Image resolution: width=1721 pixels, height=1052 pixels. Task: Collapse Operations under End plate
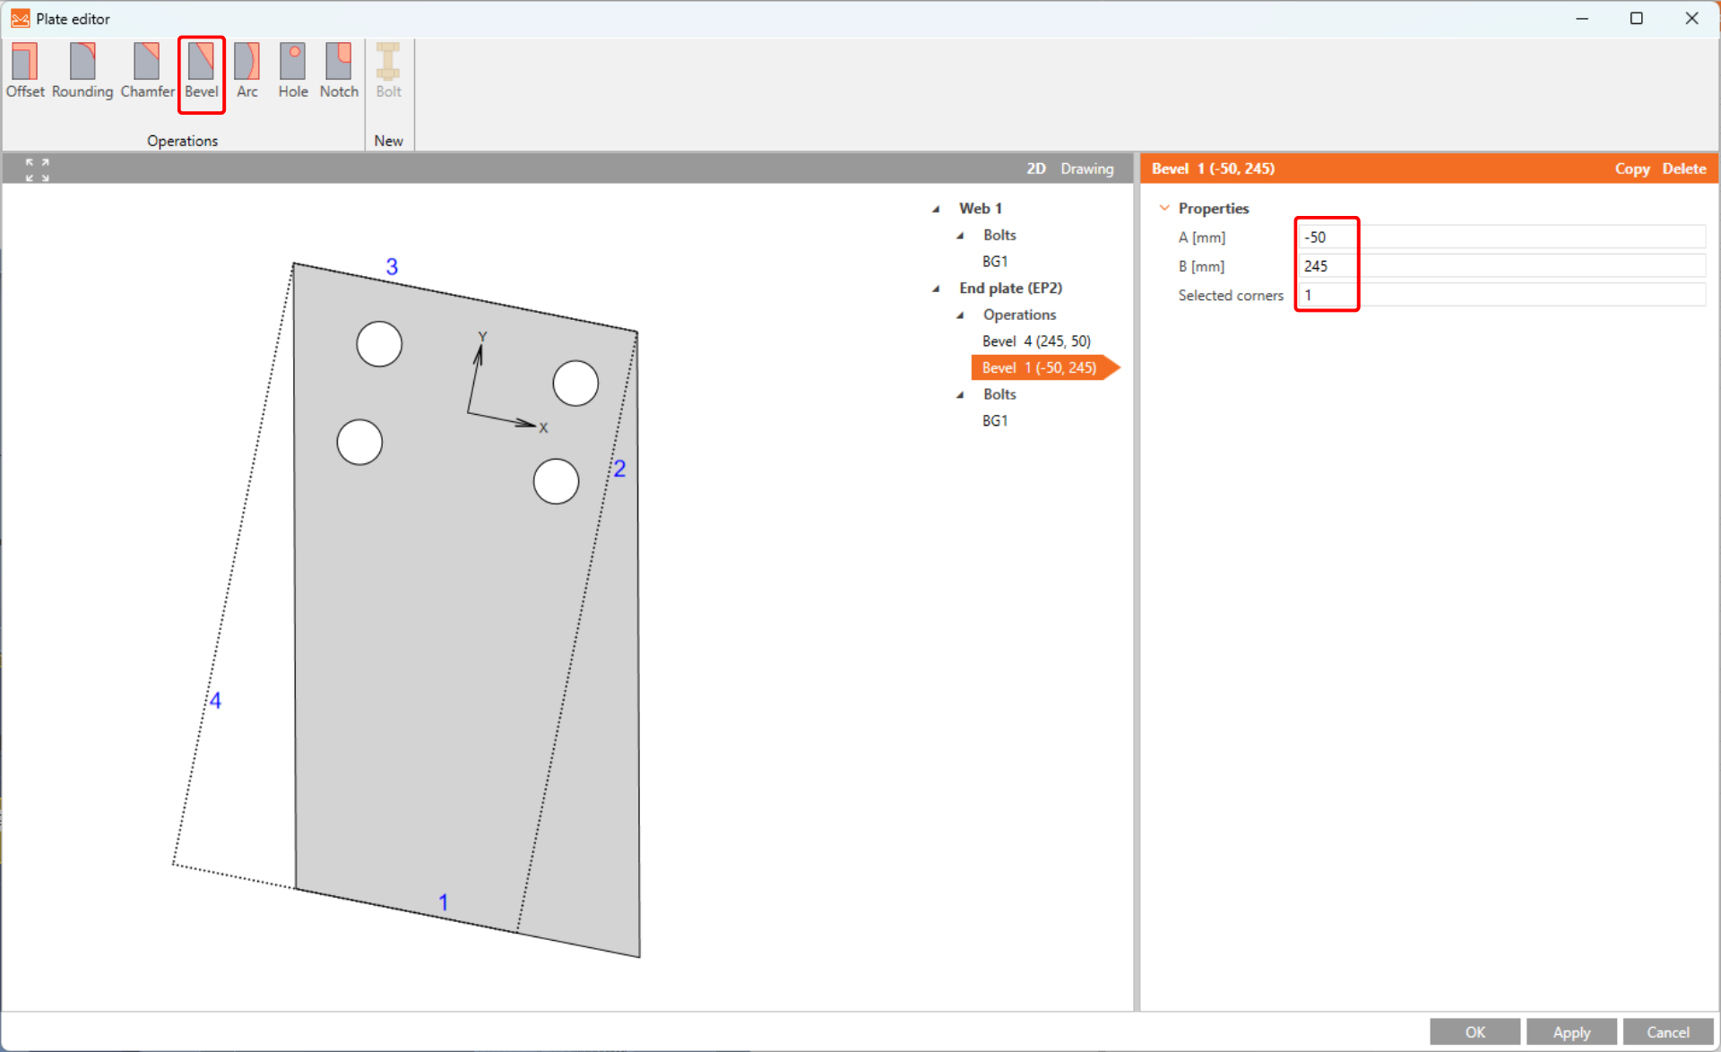click(960, 315)
